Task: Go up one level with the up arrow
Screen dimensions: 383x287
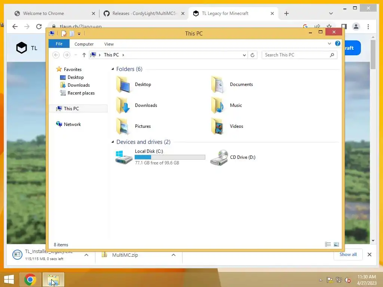Action: point(84,55)
